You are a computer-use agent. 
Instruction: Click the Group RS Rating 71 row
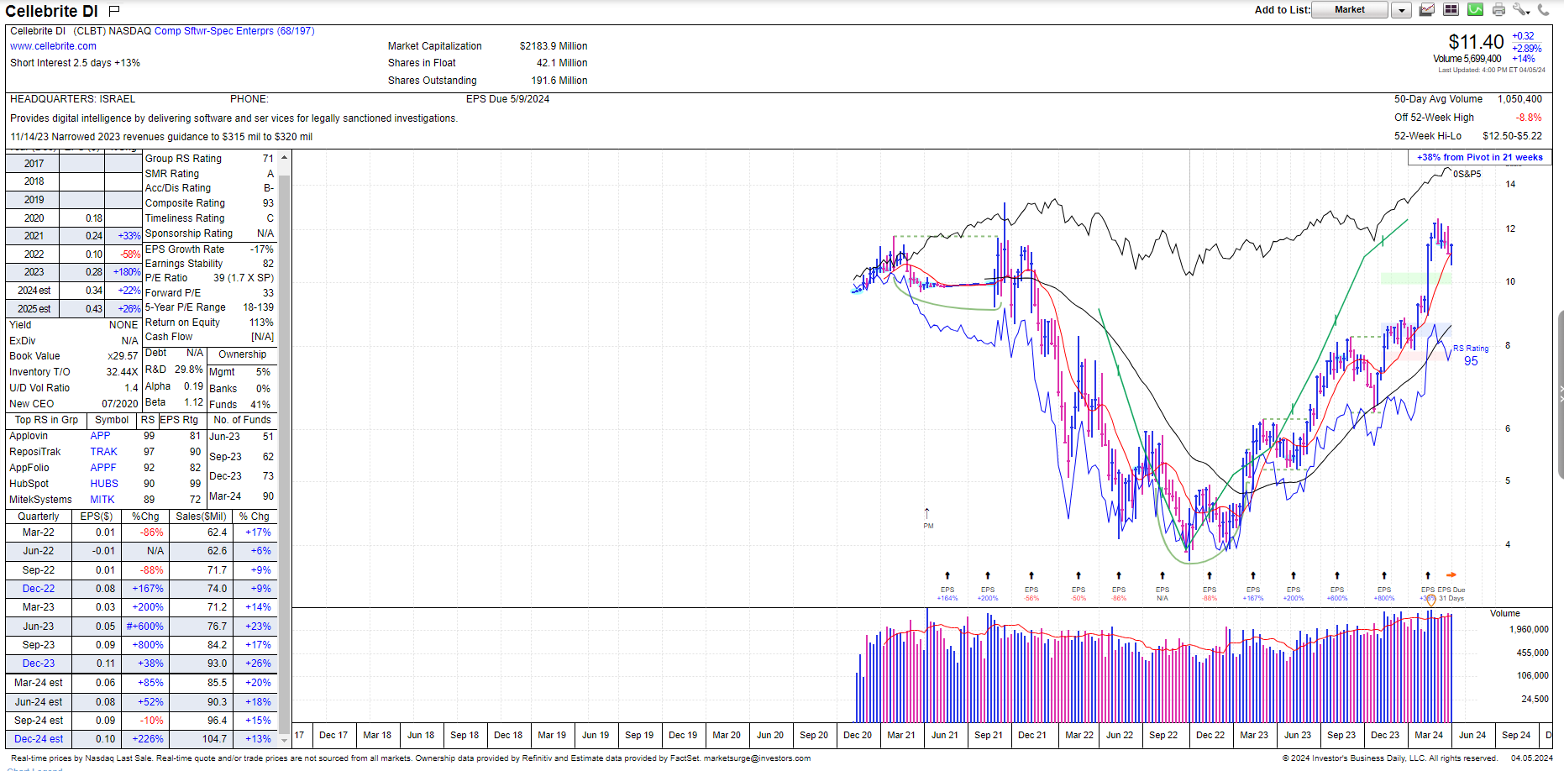pos(209,159)
